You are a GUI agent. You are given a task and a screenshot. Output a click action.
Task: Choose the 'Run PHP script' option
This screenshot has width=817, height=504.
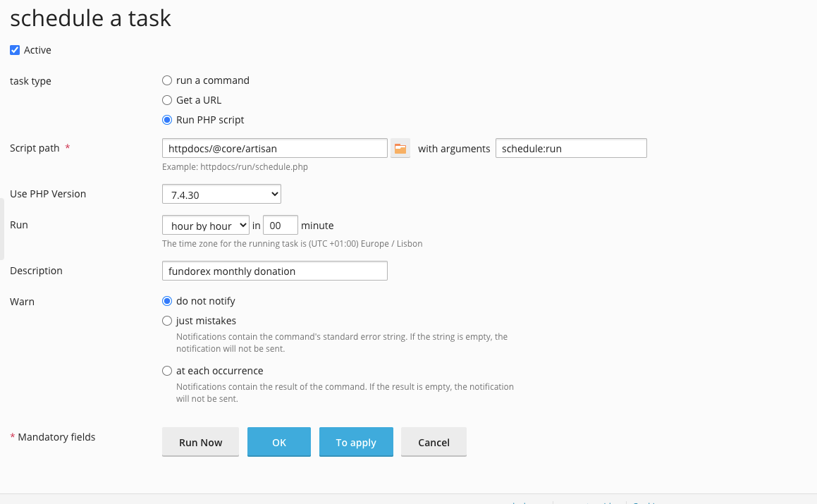click(x=166, y=119)
